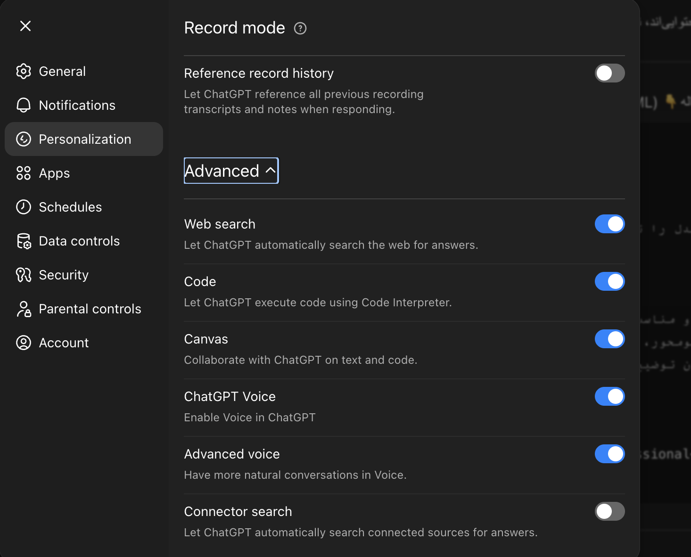Image resolution: width=691 pixels, height=557 pixels.
Task: Click the Data controls database icon
Action: (x=24, y=241)
